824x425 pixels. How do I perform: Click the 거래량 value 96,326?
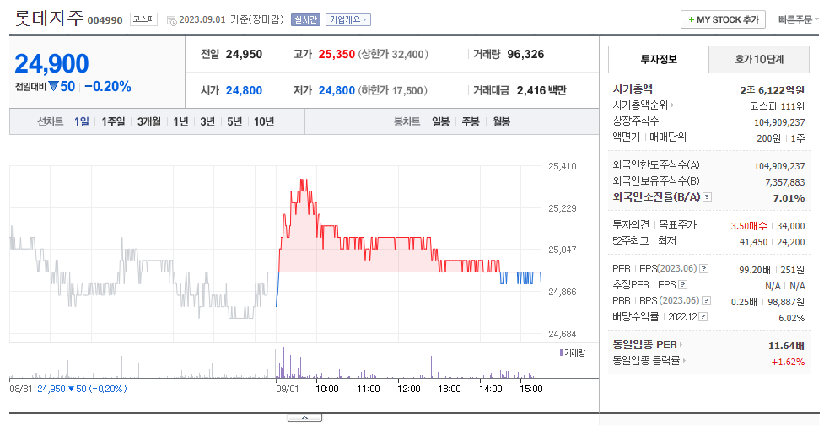point(525,54)
